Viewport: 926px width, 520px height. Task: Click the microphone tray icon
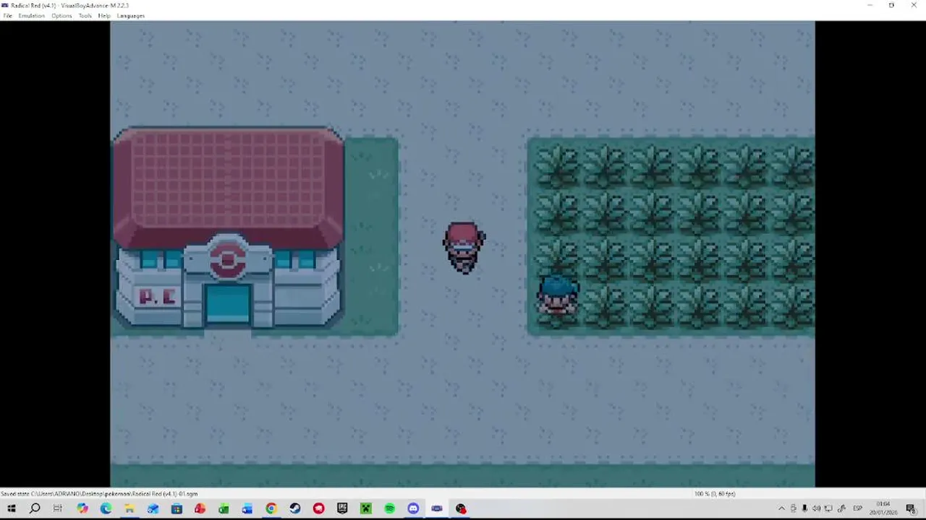804,508
